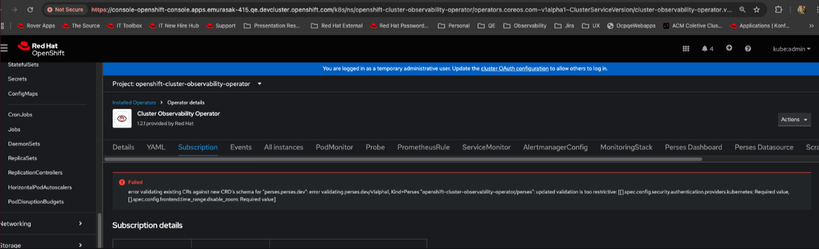
Task: Open the browser extensions puzzle icon
Action: 779,10
